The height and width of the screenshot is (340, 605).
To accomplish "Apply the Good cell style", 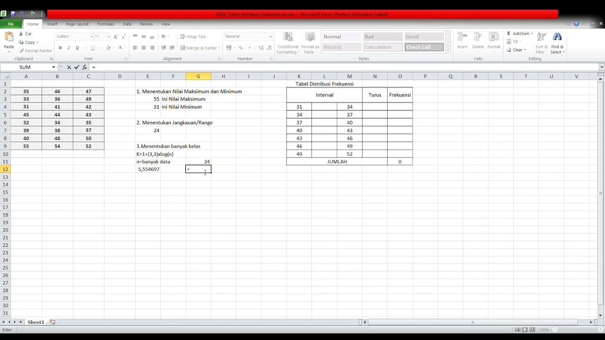I will coord(424,37).
